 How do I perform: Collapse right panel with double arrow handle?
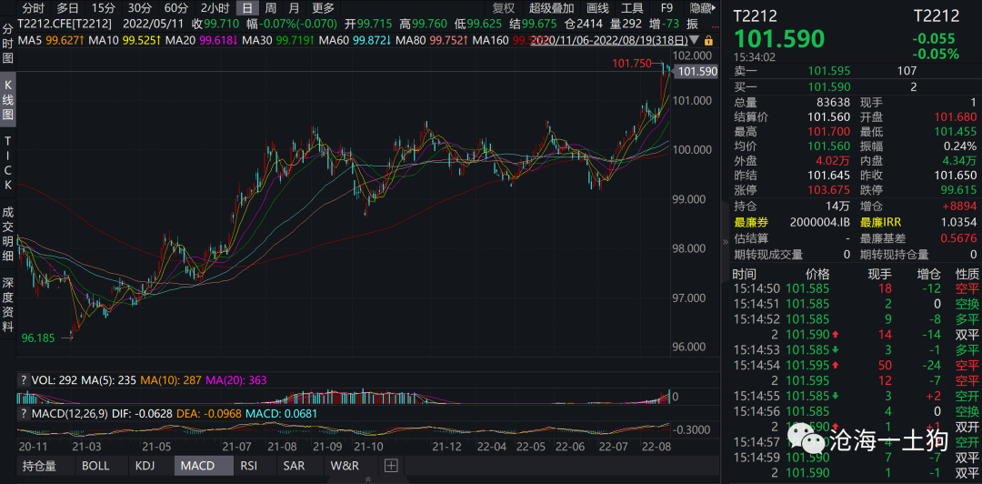[726, 241]
